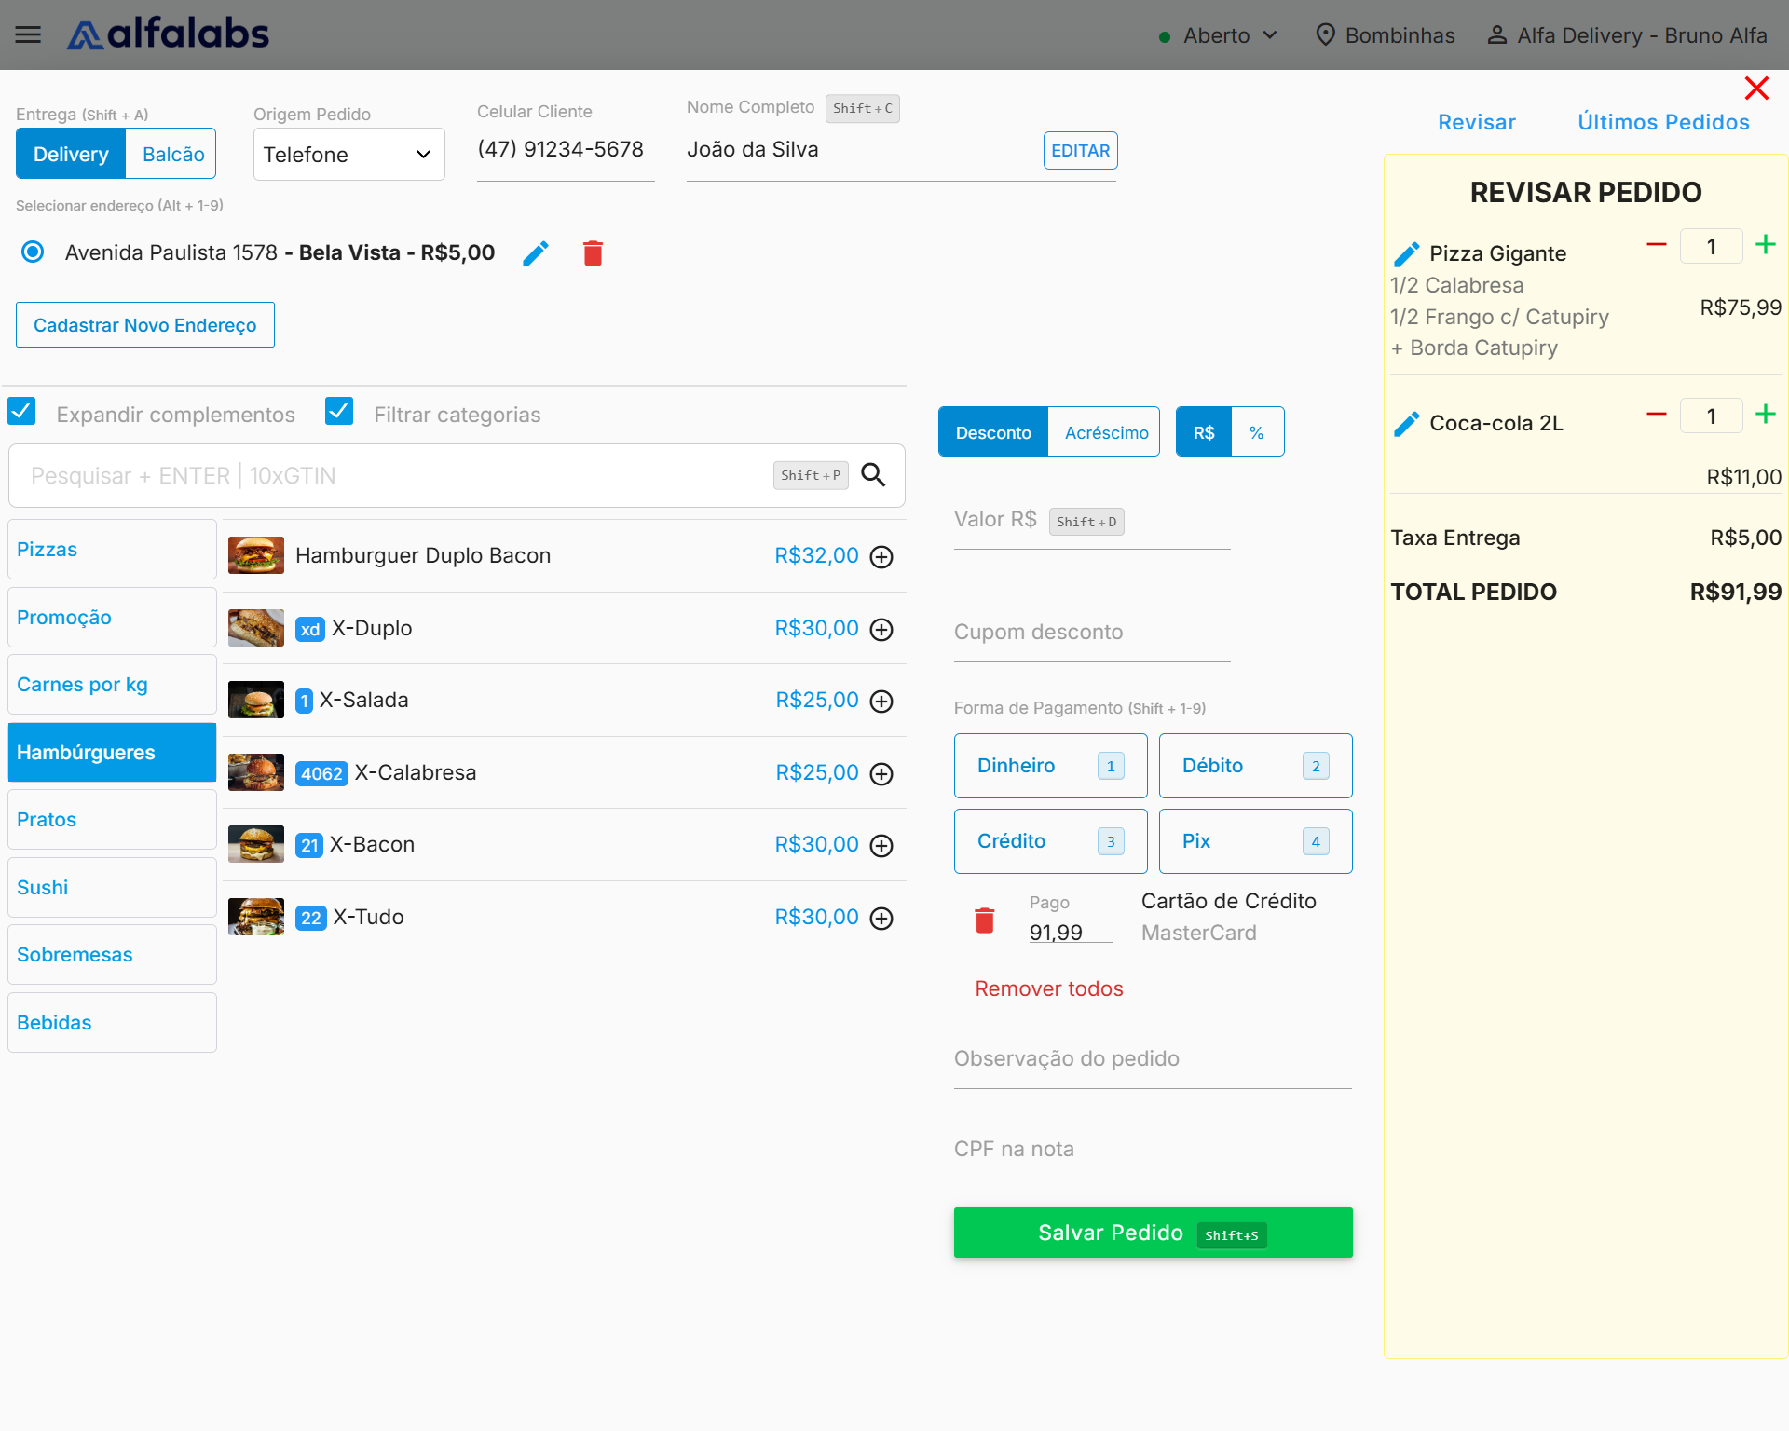Screen dimensions: 1789x1431
Task: Edit Pizza Gigante item with pencil
Action: click(x=1406, y=254)
